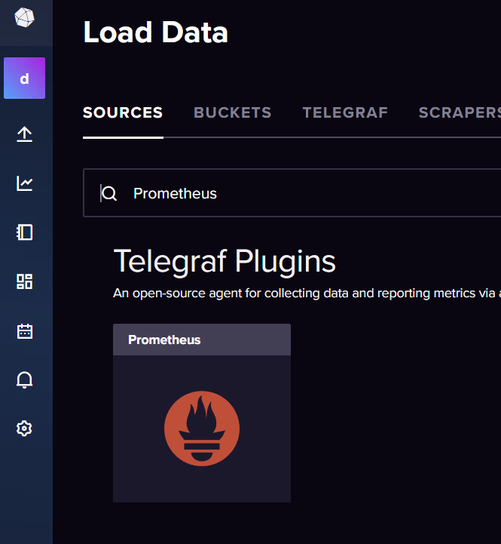Screen dimensions: 501x544
Task: Click the 'An open-source agent' description text
Action: click(x=307, y=294)
